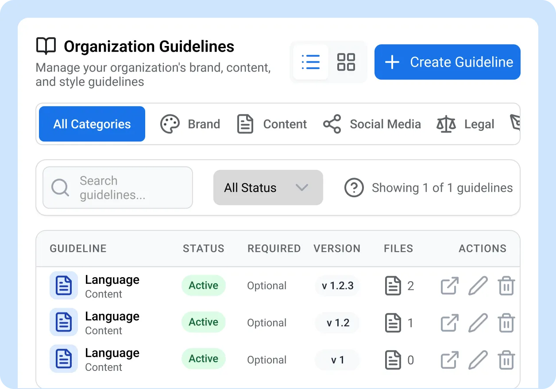Show Social Media guidelines

tap(372, 124)
